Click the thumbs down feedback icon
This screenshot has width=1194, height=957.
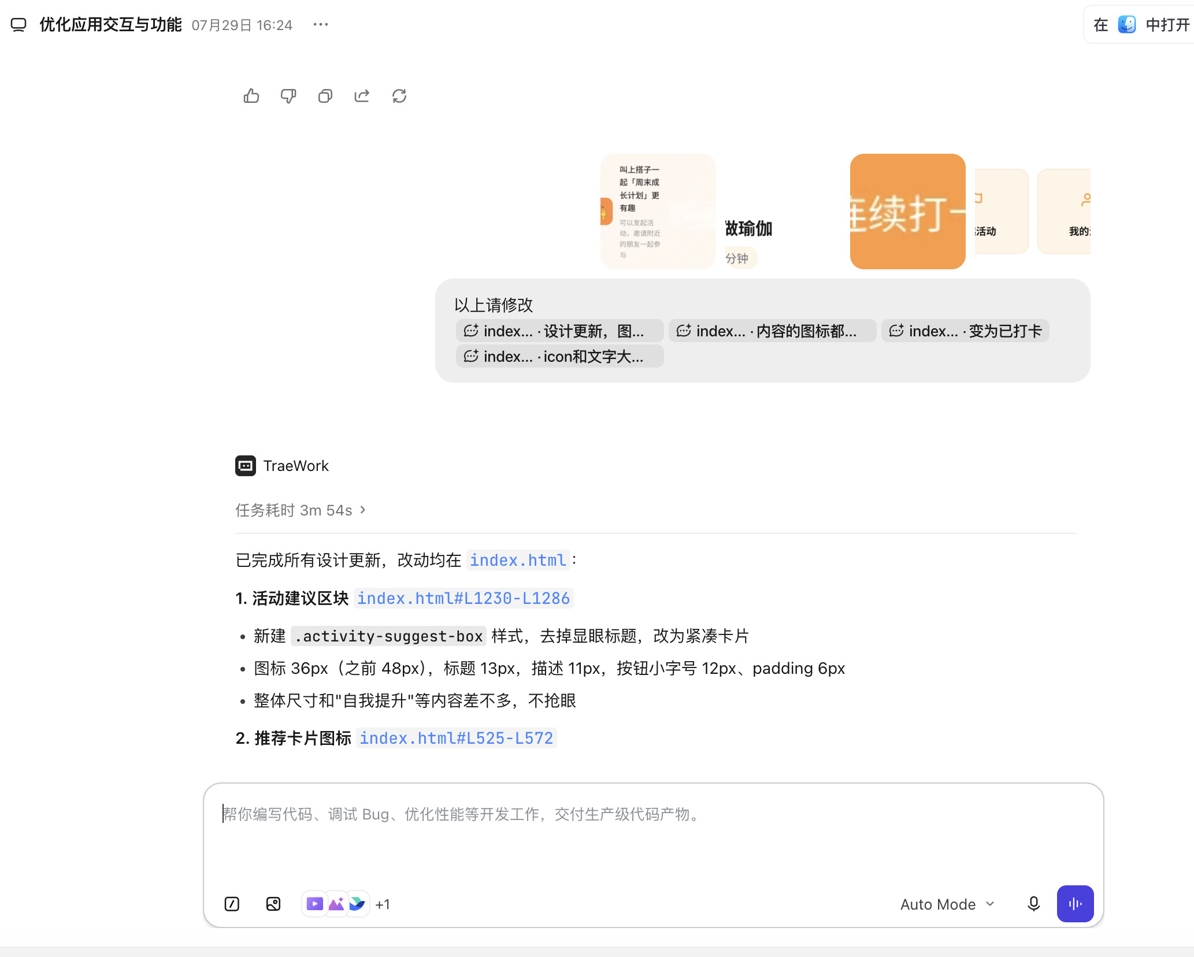click(288, 96)
